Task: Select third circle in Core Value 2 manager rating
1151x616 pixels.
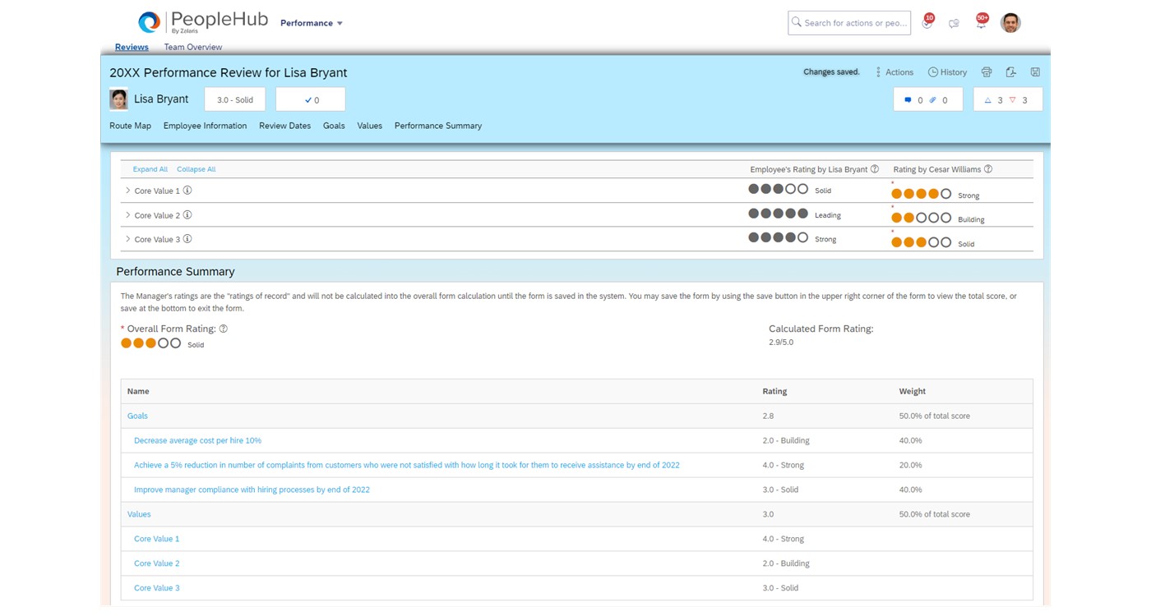Action: (922, 218)
